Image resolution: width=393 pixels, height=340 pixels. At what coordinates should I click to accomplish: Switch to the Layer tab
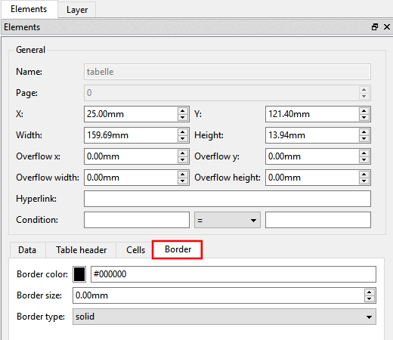(x=77, y=10)
